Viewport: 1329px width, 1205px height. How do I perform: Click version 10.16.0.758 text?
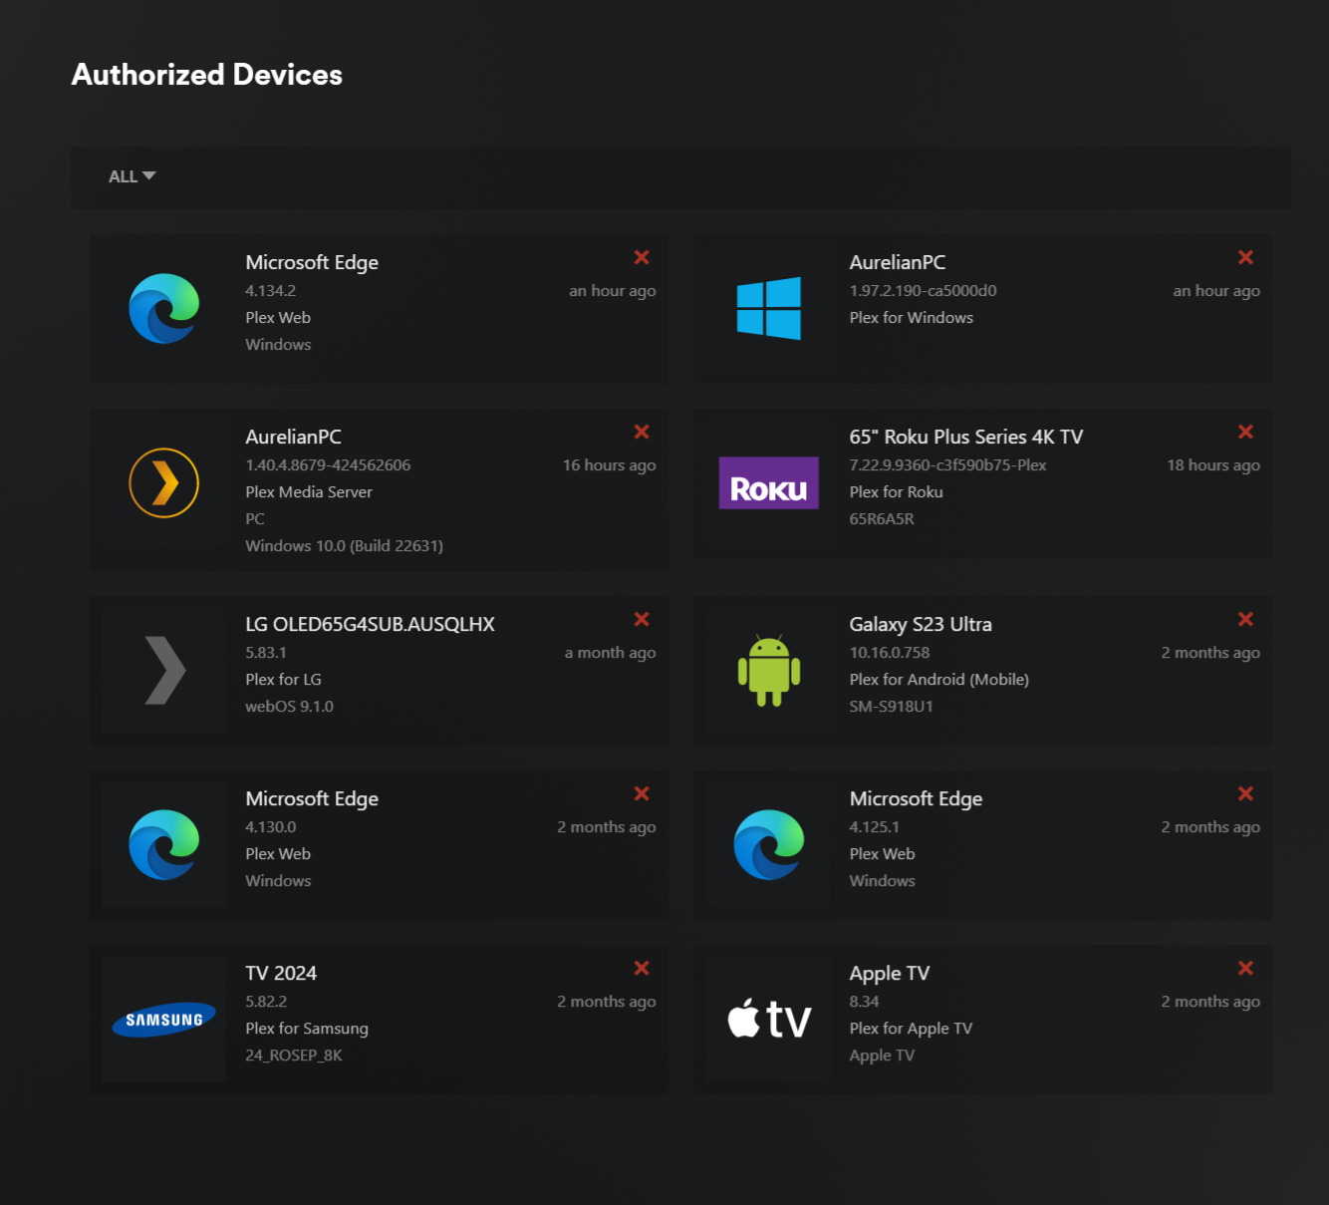(890, 653)
